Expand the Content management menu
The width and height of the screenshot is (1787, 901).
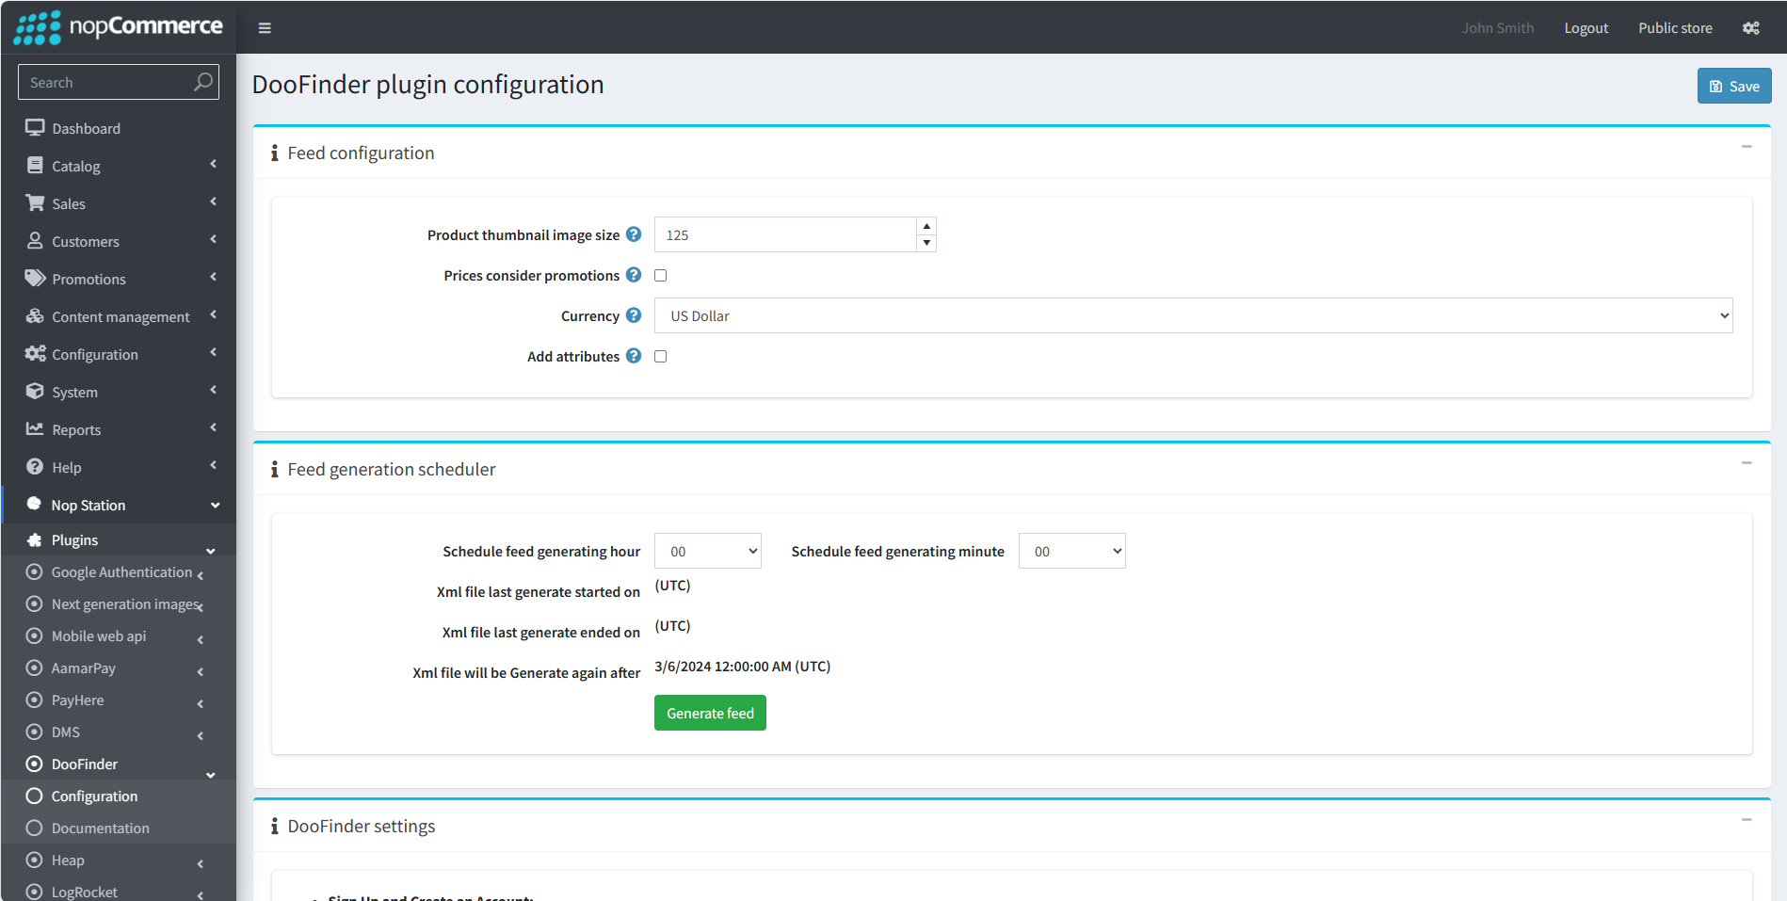(119, 316)
